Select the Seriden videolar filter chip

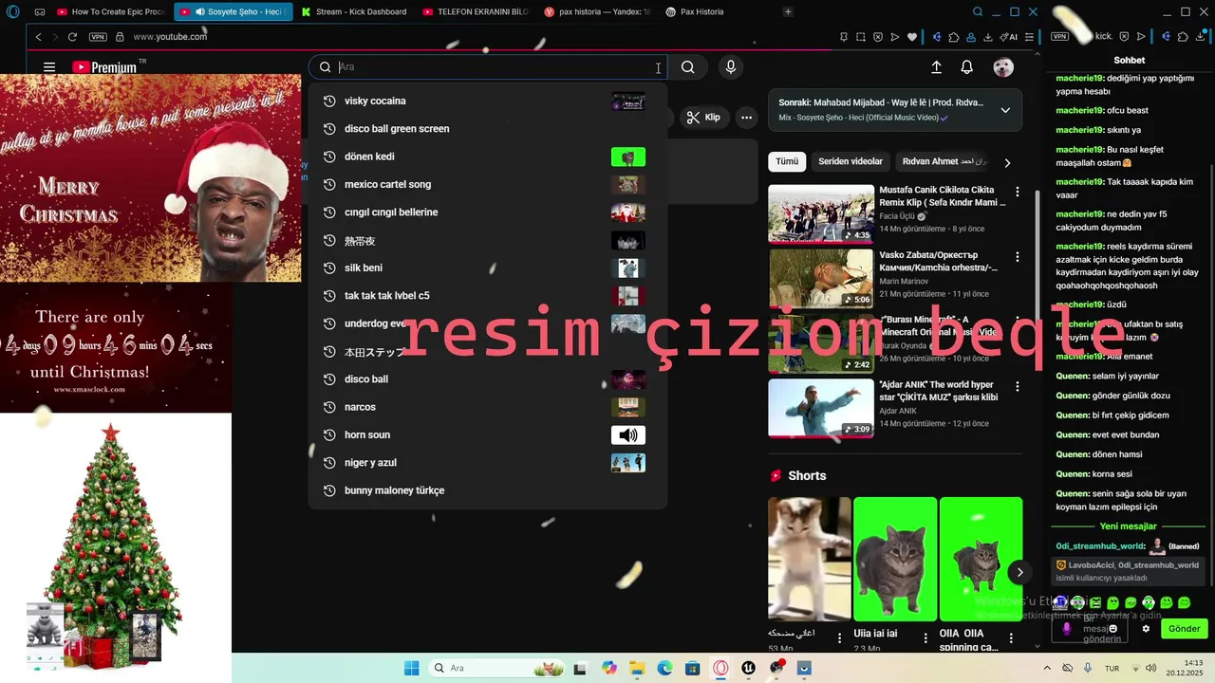[850, 162]
